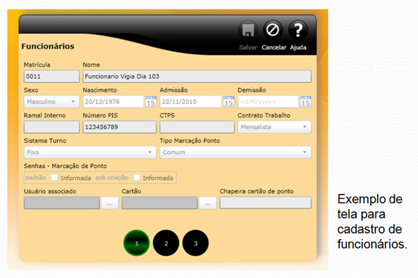Go to page 2 circle tab
The height and width of the screenshot is (278, 418).
coord(166,244)
